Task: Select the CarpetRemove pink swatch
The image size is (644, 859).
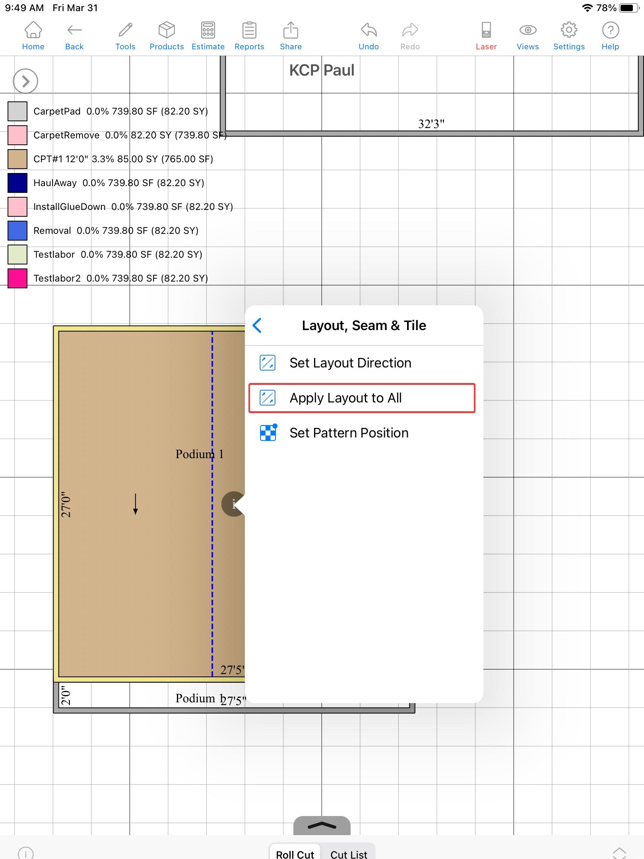Action: click(x=17, y=135)
